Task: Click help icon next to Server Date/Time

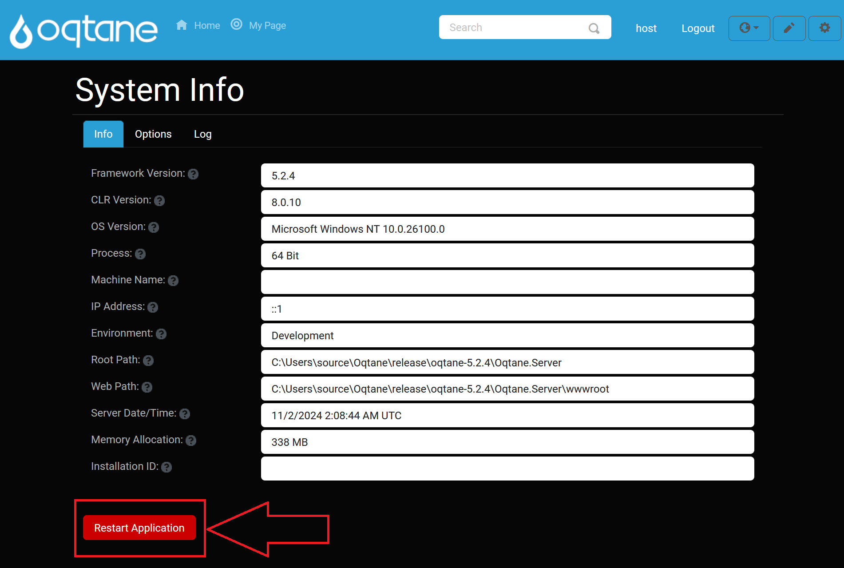Action: pyautogui.click(x=185, y=414)
